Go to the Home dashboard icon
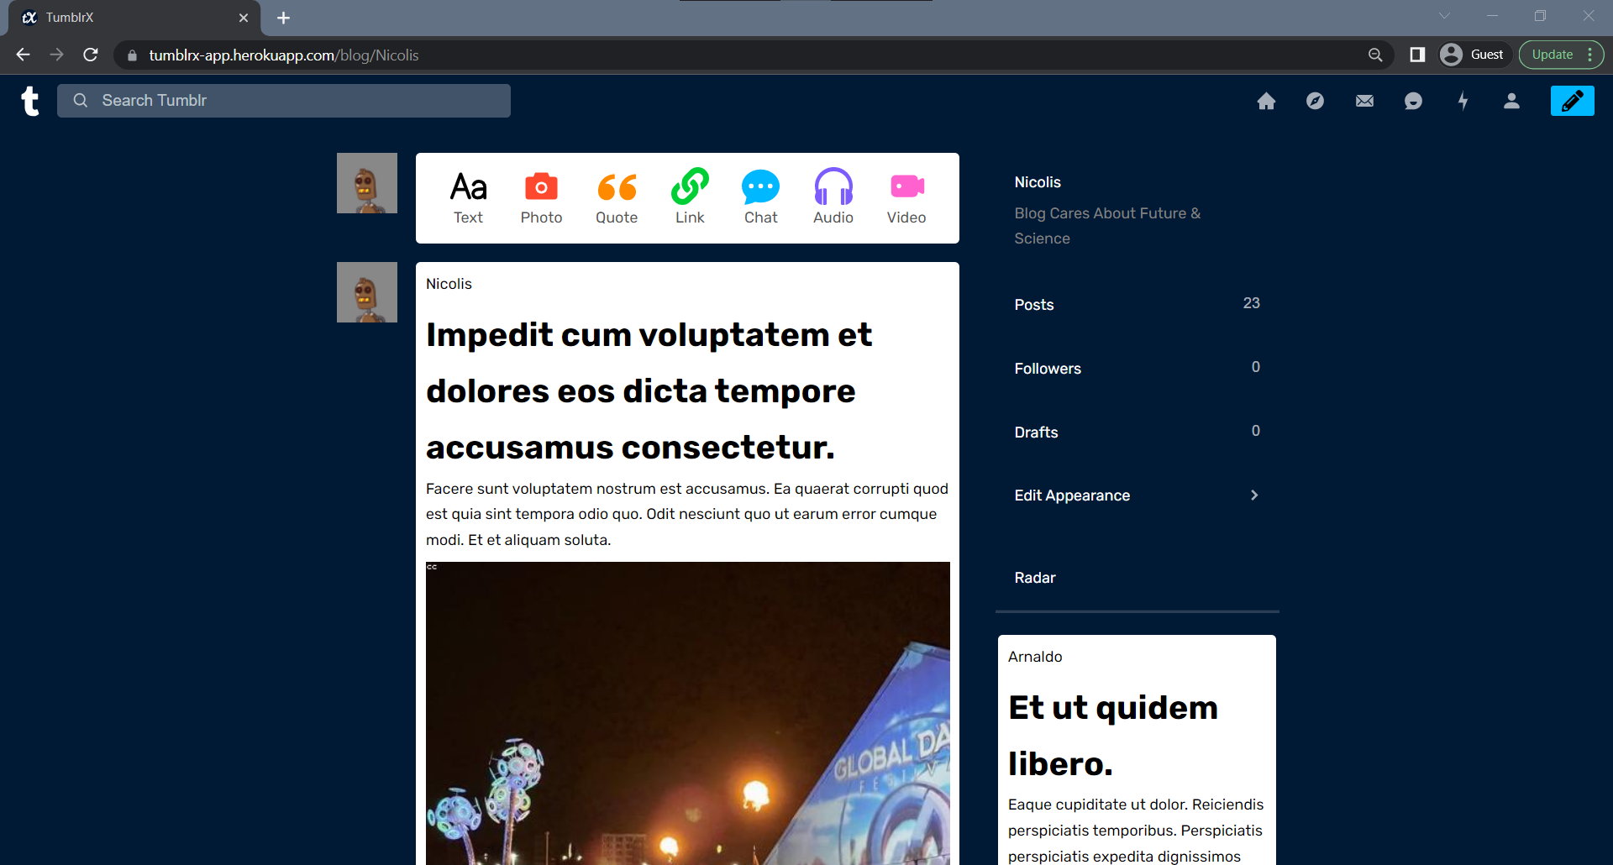Screen dimensions: 1613x865 [1266, 101]
